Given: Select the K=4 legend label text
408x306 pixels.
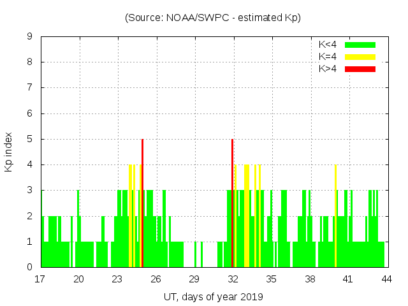Looking at the screenshot, I should coord(327,57).
